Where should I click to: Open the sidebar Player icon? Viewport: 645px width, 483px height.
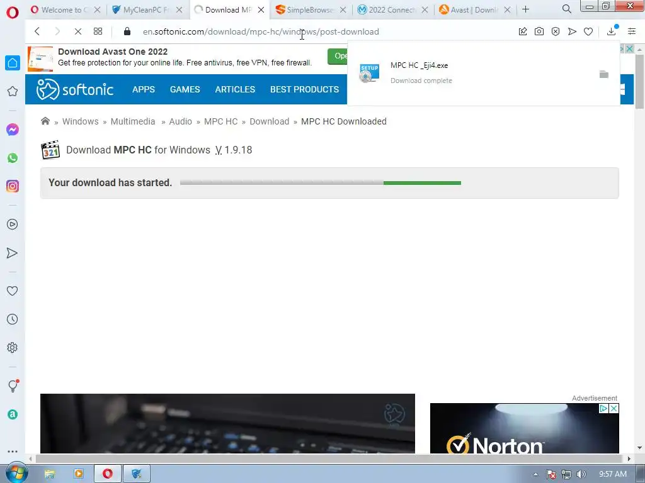13,225
